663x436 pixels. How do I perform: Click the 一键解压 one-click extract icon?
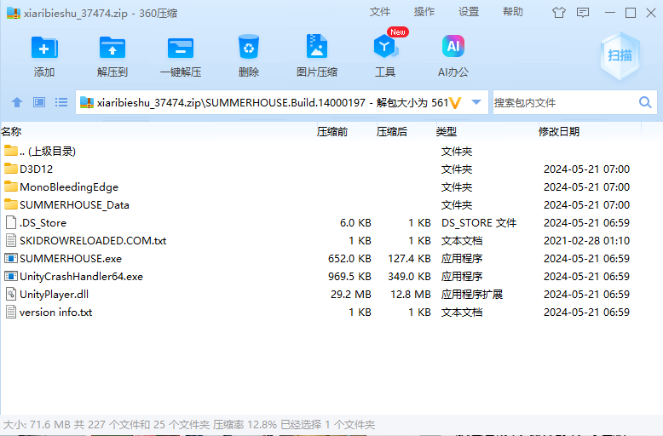181,48
